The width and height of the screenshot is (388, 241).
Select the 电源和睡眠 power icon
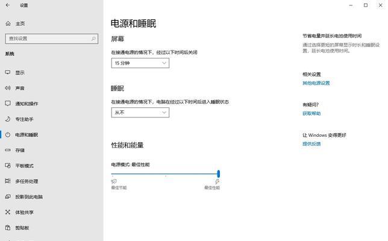pos(8,134)
